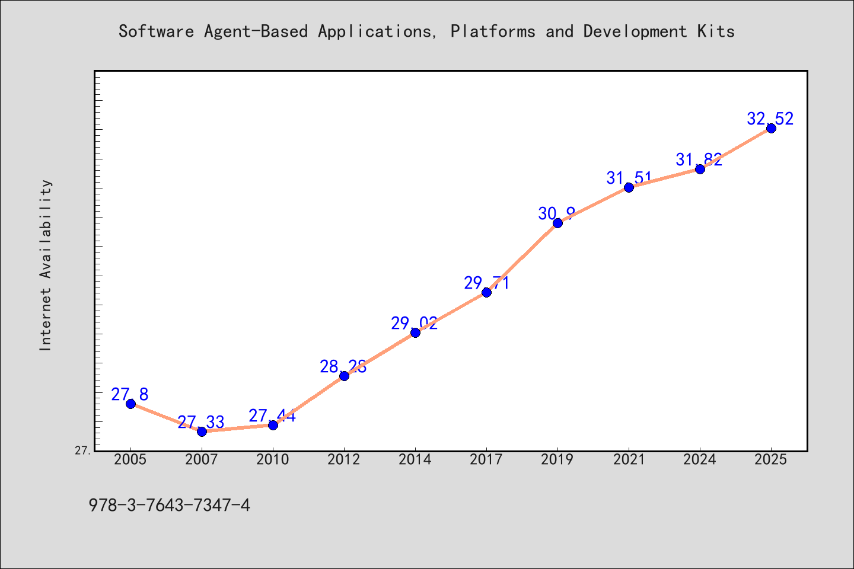854x569 pixels.
Task: Click the 2019 x-axis tick label
Action: click(x=557, y=460)
